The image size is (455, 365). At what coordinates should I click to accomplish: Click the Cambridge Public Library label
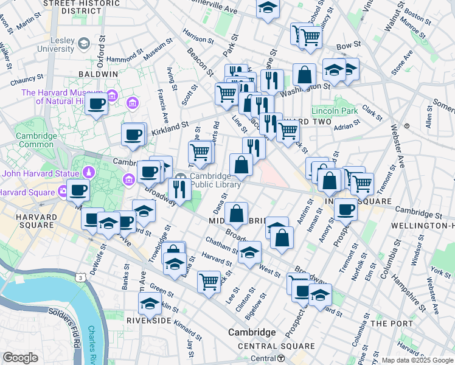(215, 180)
